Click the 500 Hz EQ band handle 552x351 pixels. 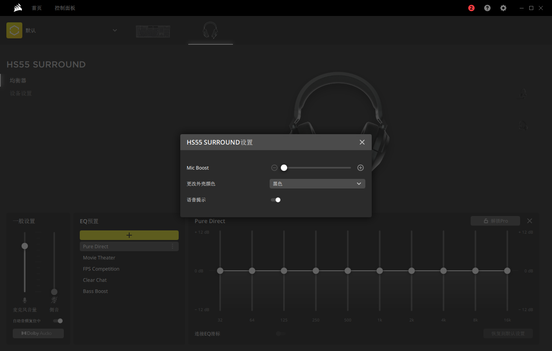(348, 271)
